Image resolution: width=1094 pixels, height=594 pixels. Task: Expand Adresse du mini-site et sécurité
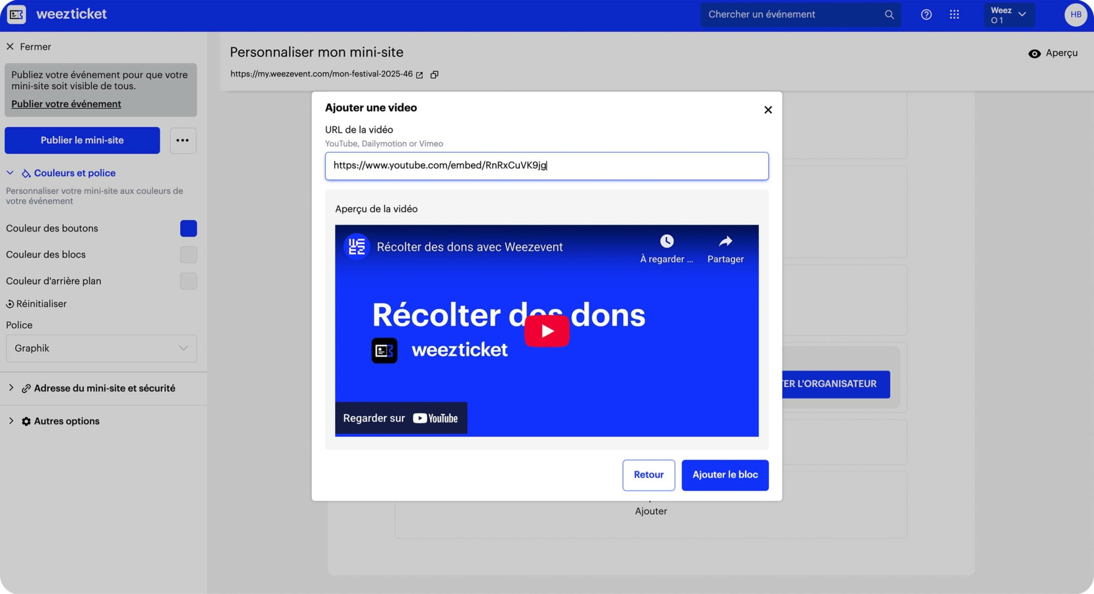tap(11, 388)
